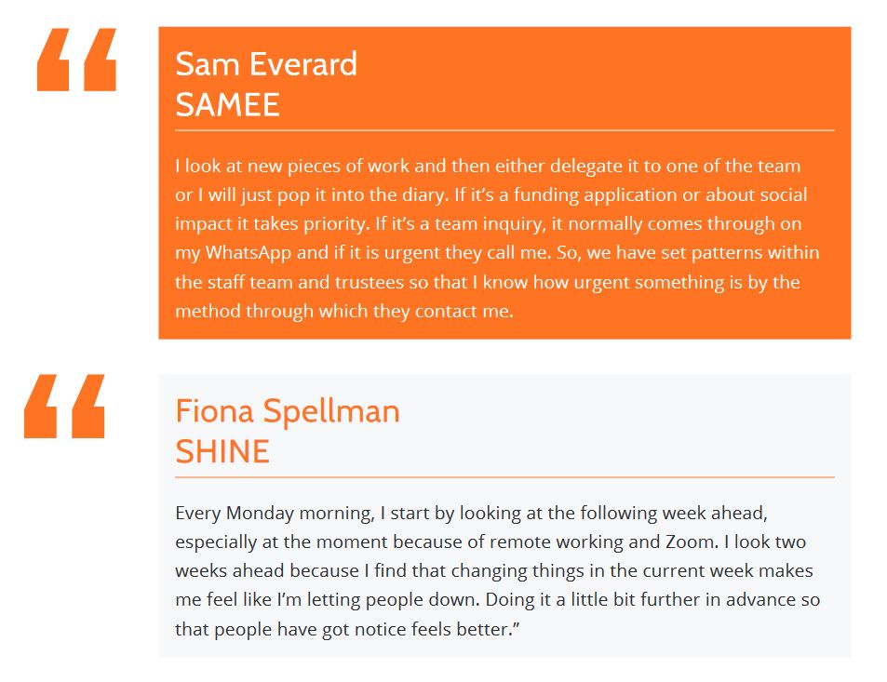Click the text 'Every Monday morning'

coord(273,514)
